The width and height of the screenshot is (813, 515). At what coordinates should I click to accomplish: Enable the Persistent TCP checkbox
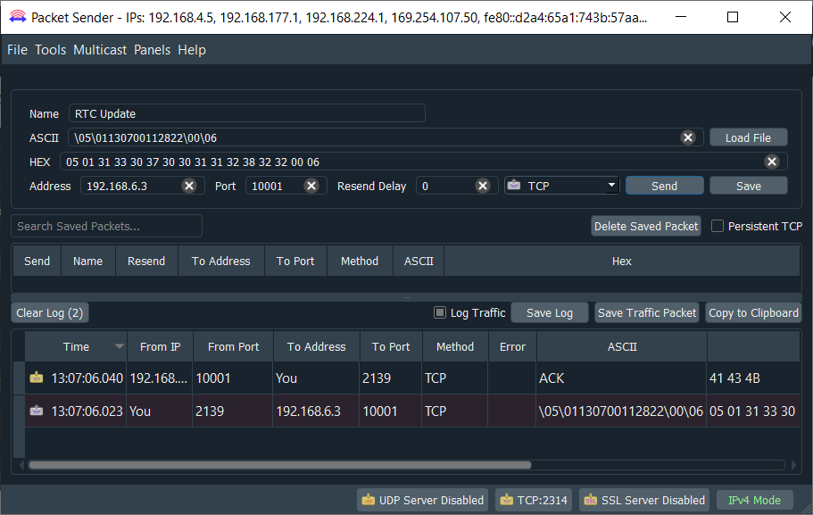[x=718, y=226]
